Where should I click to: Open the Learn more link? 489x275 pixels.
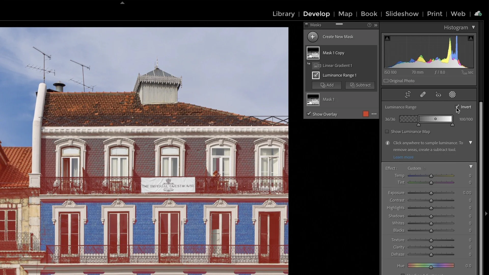pyautogui.click(x=403, y=157)
